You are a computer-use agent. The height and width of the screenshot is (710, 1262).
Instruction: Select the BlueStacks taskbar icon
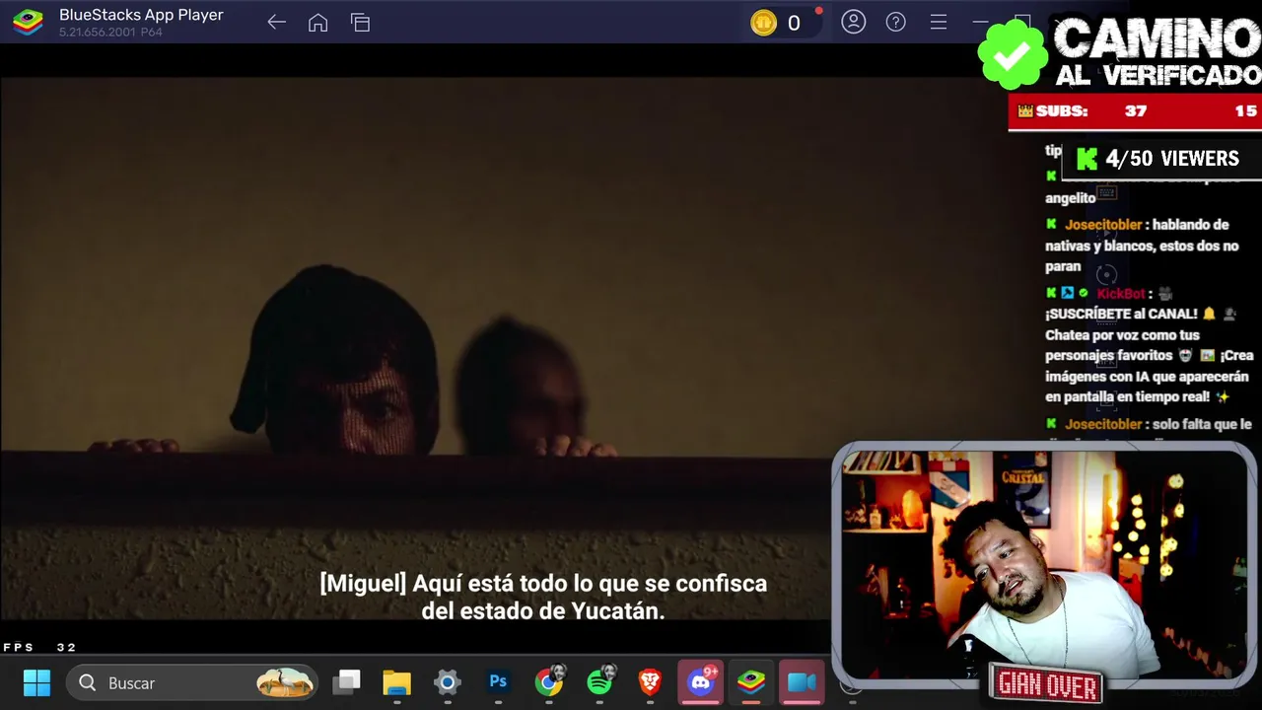[x=751, y=682]
